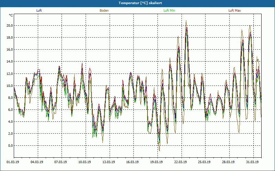Click the 28.03.19 date label
The image size is (275, 171).
point(228,162)
